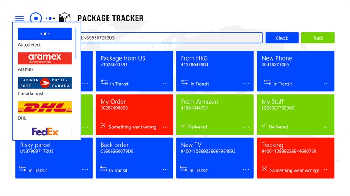Screen dimensions: 350x196
Task: Select FedEx carrier logo
Action: [x=45, y=132]
